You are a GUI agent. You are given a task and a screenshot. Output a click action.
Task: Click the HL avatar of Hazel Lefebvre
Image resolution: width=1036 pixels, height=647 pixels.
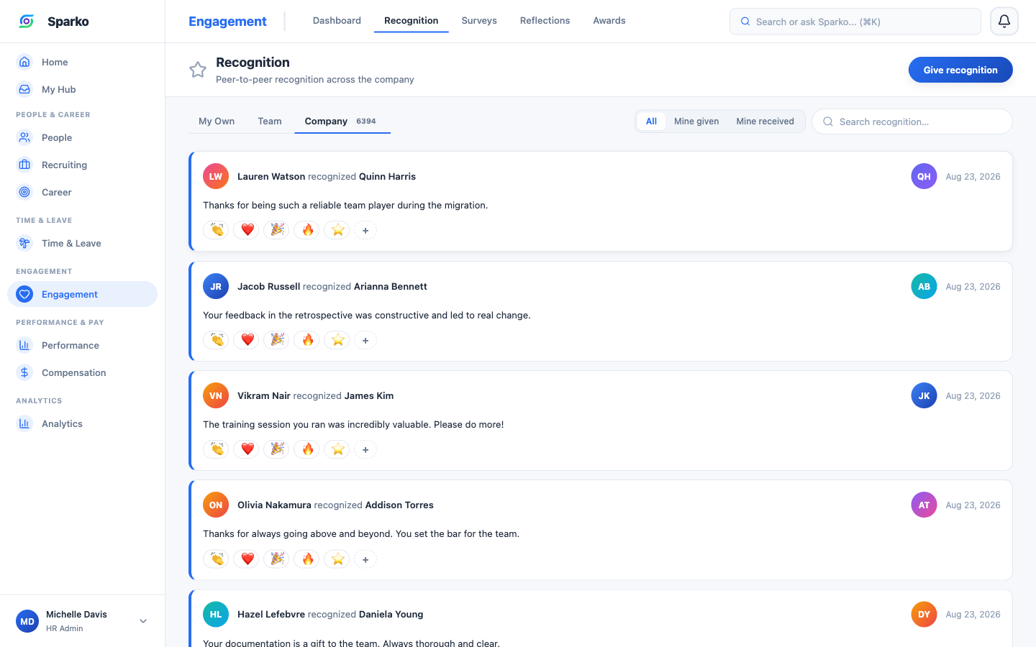pyautogui.click(x=216, y=614)
